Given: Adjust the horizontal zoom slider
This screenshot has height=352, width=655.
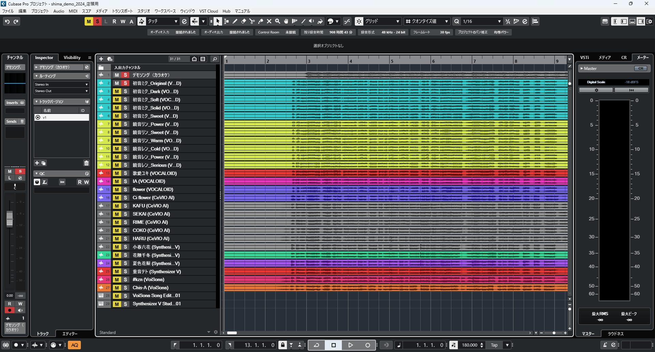Looking at the screenshot, I should click(x=553, y=333).
